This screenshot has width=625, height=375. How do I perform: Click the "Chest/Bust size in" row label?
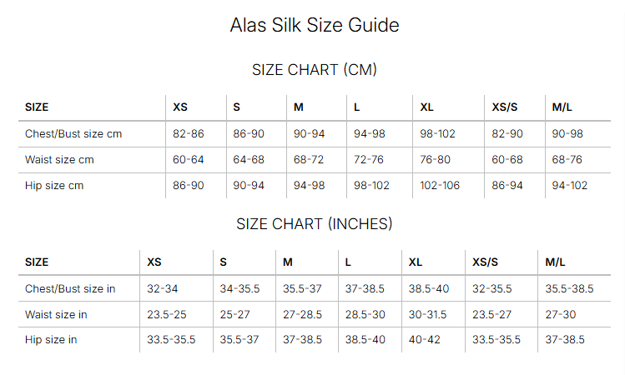pyautogui.click(x=70, y=288)
